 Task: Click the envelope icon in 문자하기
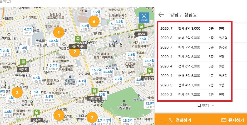point(224,120)
